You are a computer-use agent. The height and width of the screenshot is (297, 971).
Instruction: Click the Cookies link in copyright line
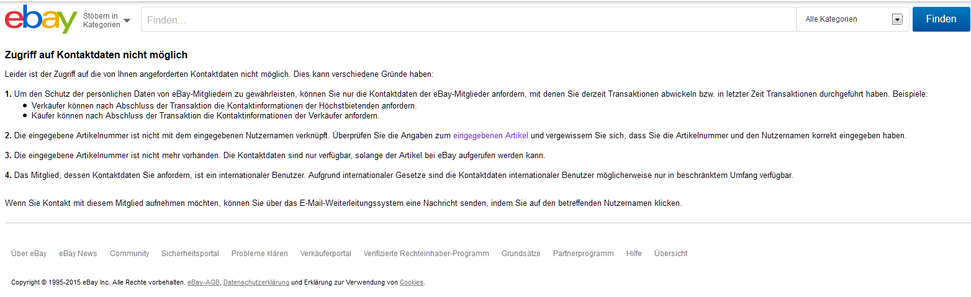click(x=411, y=283)
